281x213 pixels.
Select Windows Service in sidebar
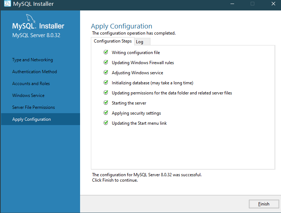[x=28, y=96]
